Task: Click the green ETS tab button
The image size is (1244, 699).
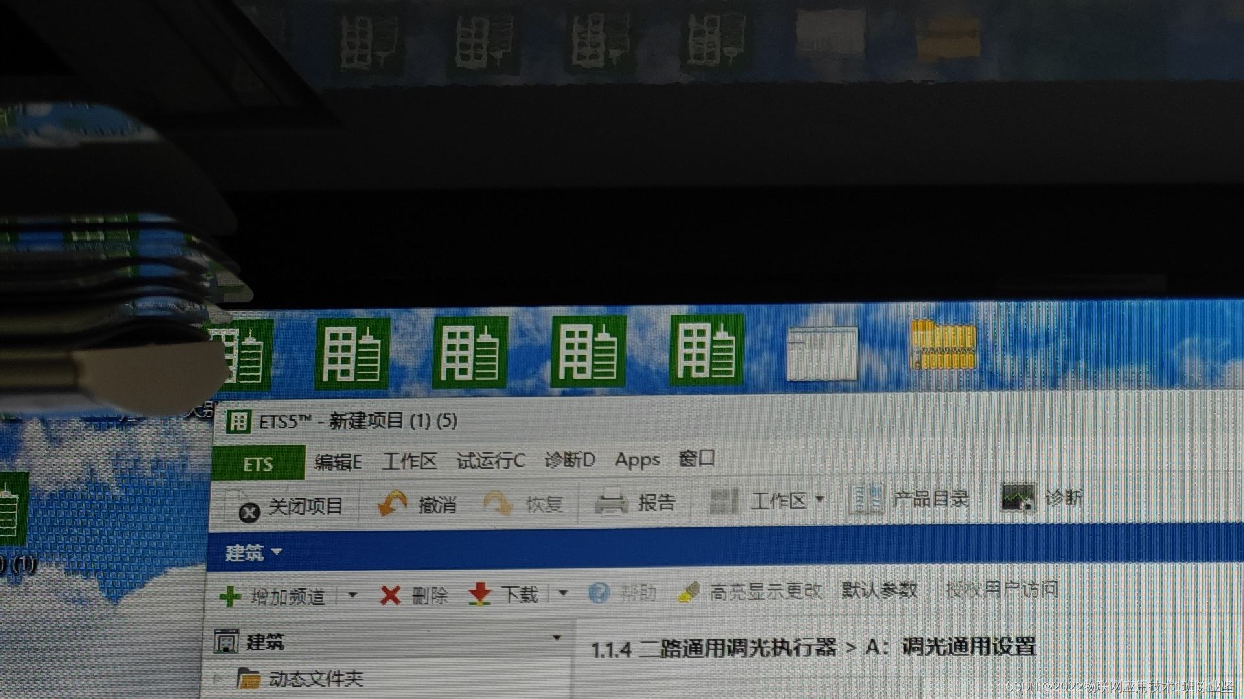Action: [x=258, y=464]
